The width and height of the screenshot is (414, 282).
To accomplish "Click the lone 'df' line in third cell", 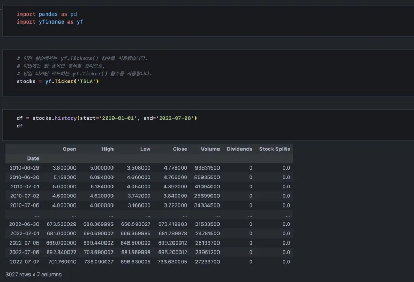I will coord(20,126).
